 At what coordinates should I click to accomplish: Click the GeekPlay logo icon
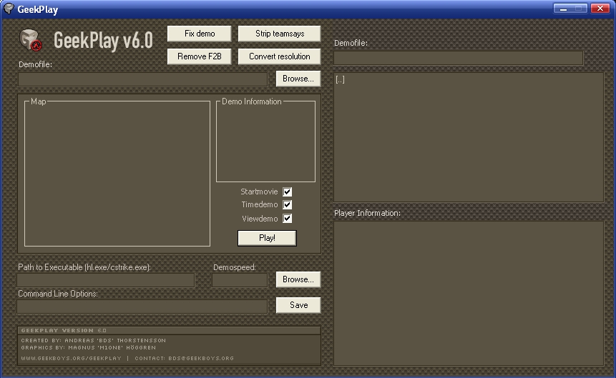tap(30, 40)
